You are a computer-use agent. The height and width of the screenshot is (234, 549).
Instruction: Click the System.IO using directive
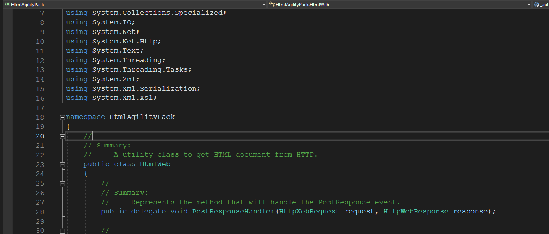tap(100, 22)
